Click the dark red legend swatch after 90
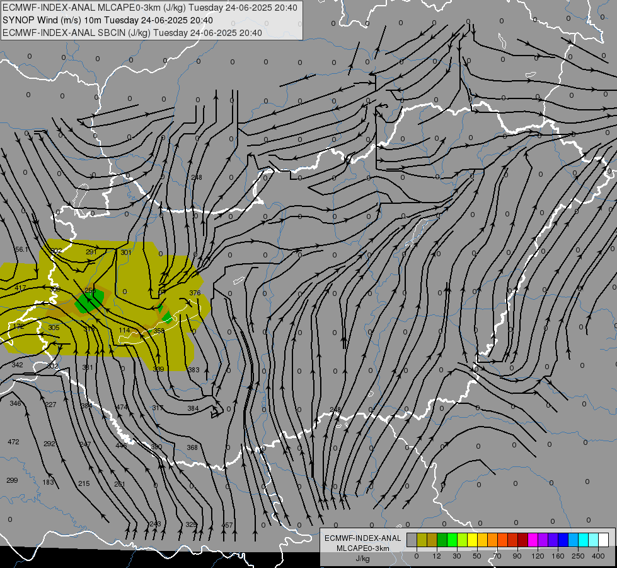The image size is (617, 568). (523, 540)
